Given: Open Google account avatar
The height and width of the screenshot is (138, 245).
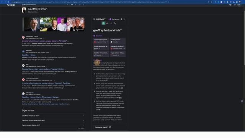Looking at the screenshot, I should point(239,5).
